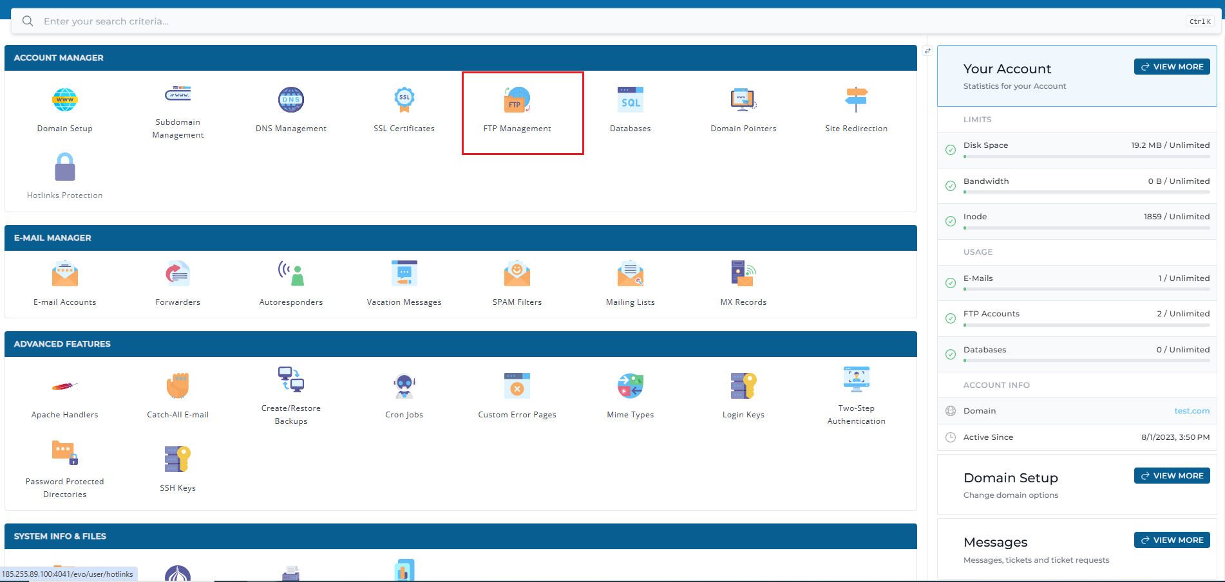Click the Advanced Features section header
Screen dimensions: 1225x582
62,344
